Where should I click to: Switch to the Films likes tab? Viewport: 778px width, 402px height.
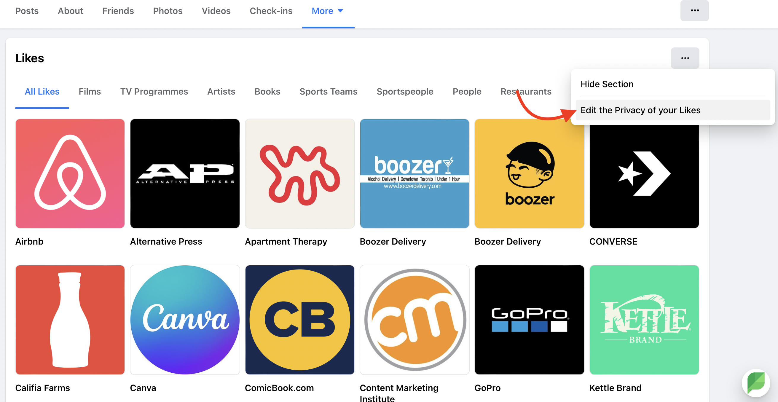90,92
